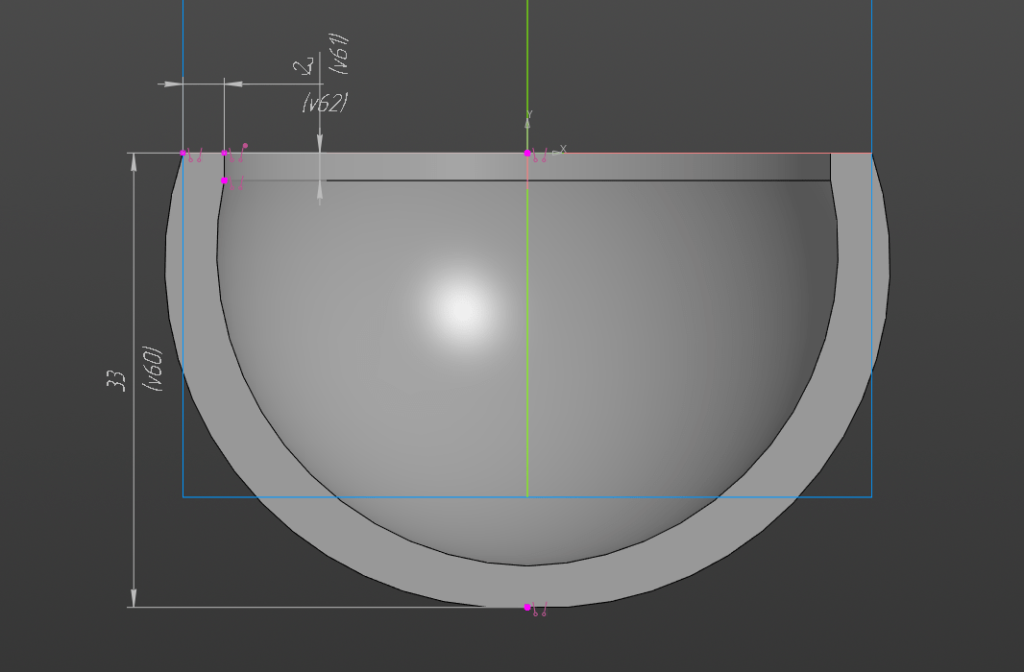
Task: Select the magenta origin point on the top edge
Action: [x=527, y=154]
